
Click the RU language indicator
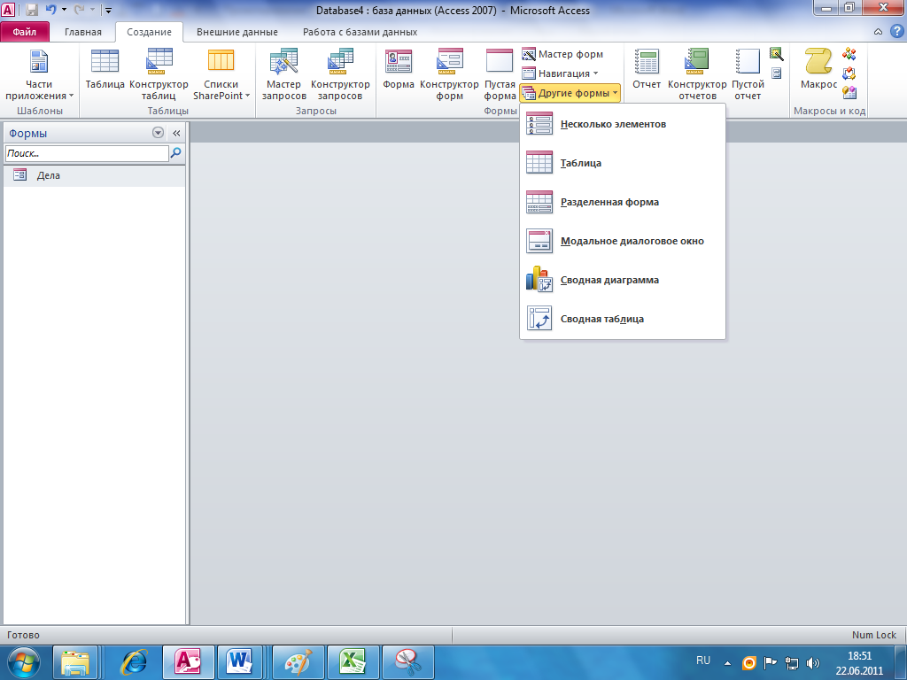click(702, 661)
